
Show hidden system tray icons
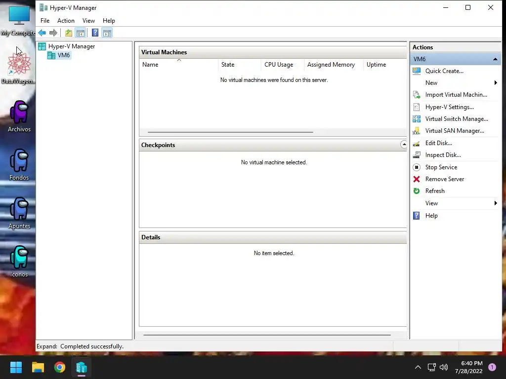pyautogui.click(x=418, y=367)
